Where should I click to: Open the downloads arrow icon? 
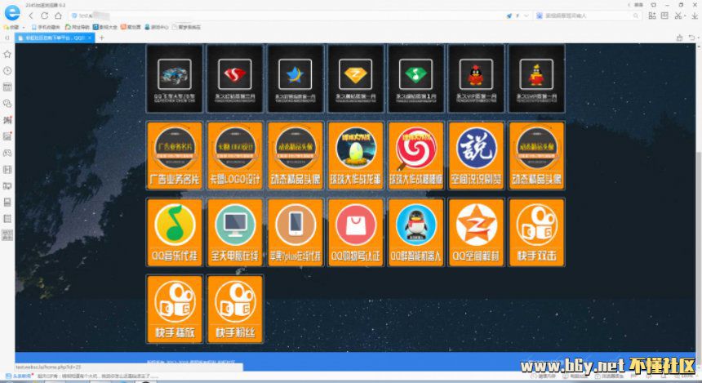coord(695,16)
